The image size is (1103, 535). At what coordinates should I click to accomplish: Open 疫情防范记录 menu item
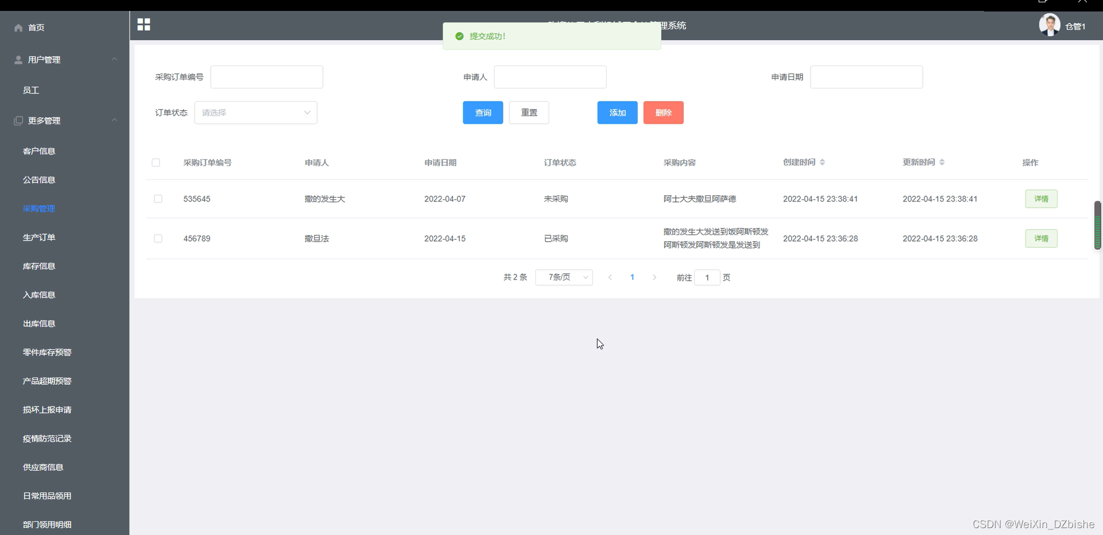pyautogui.click(x=47, y=438)
